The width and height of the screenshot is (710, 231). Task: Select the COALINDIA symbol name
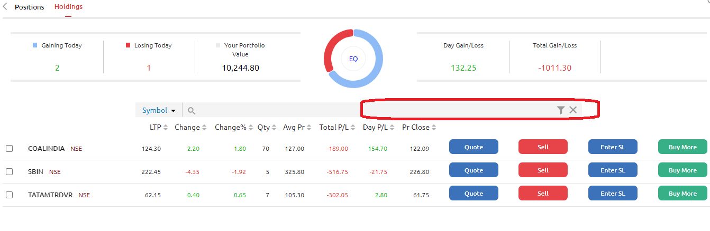click(x=47, y=149)
